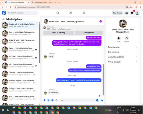This screenshot has height=114, width=143.
Task: Send a thumbs-up like
Action: pos(102,100)
